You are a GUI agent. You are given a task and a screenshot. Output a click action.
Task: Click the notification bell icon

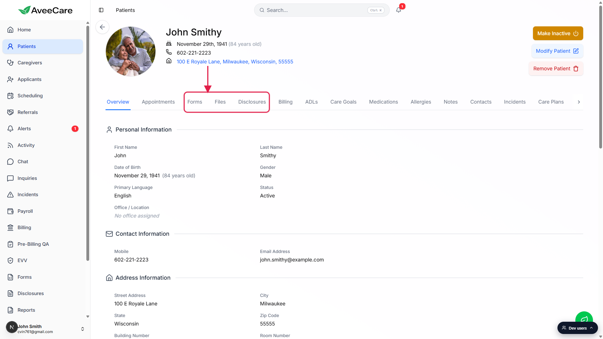point(399,10)
